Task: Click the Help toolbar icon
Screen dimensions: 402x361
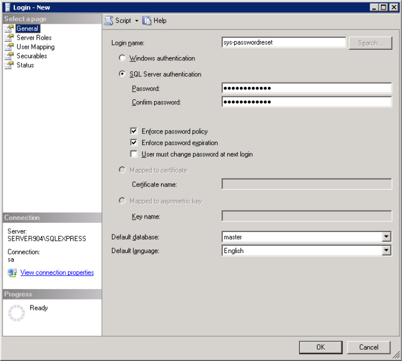Action: (x=147, y=21)
